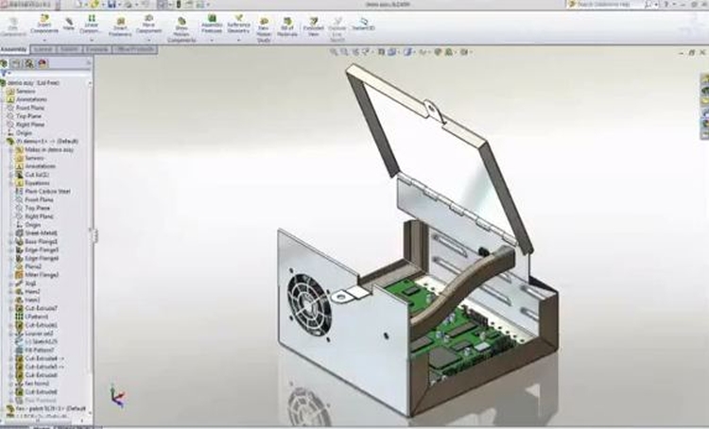The height and width of the screenshot is (429, 709).
Task: Select Sheet-Metal1 in the feature tree
Action: pos(39,233)
